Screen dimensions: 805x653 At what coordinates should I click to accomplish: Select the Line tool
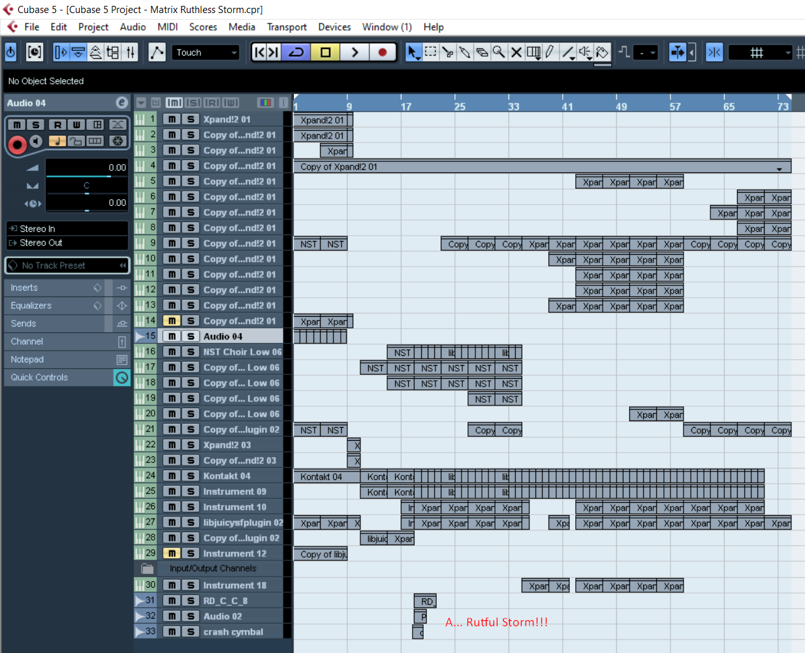click(x=568, y=52)
